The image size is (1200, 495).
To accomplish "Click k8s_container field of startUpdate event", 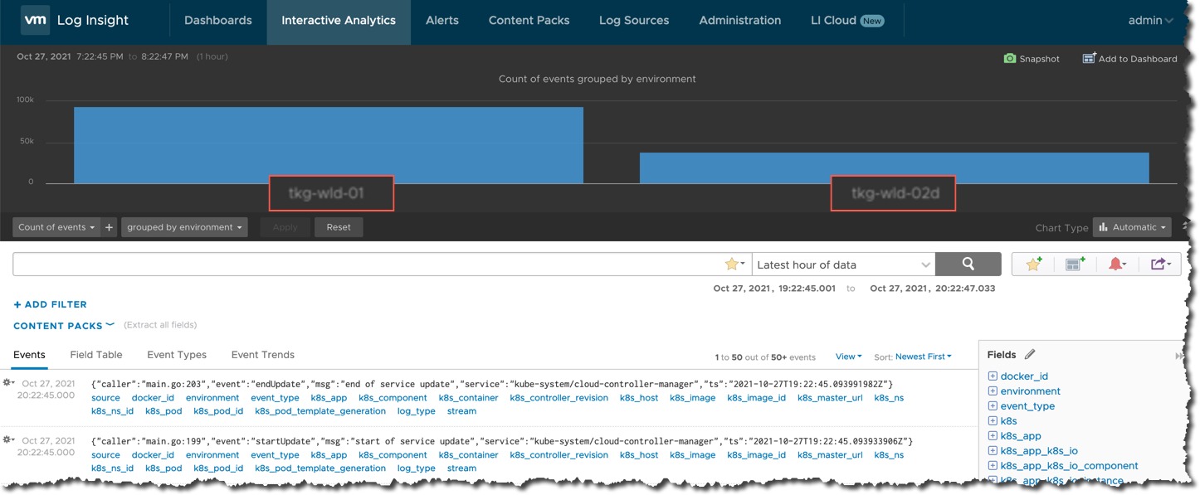I will [468, 455].
